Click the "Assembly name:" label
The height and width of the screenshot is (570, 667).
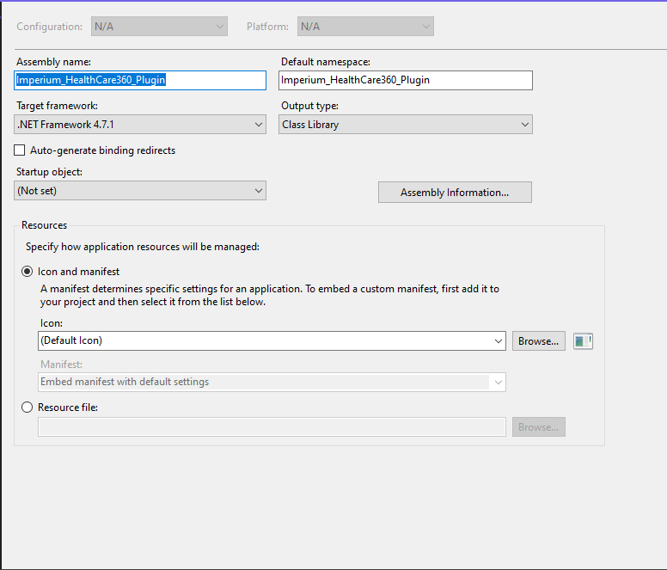point(53,62)
